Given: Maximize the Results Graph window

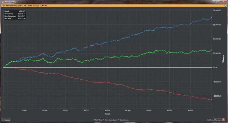Looking at the screenshot, I should click(219, 1).
